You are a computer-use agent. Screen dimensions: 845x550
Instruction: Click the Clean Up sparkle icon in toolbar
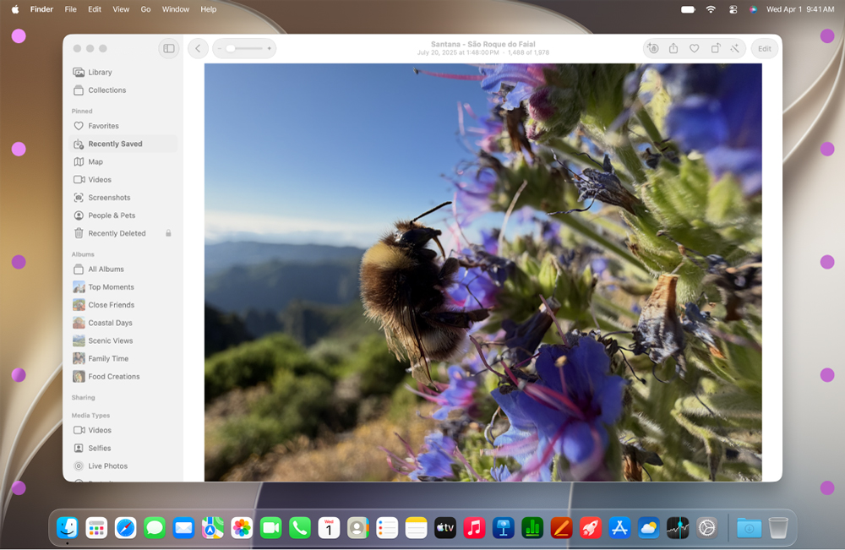pyautogui.click(x=652, y=48)
